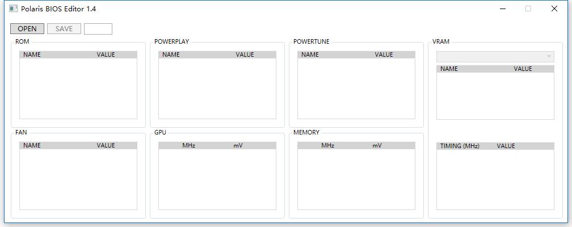Click the grayed-out SAVE button
Screen dimensions: 572x227
(64, 29)
